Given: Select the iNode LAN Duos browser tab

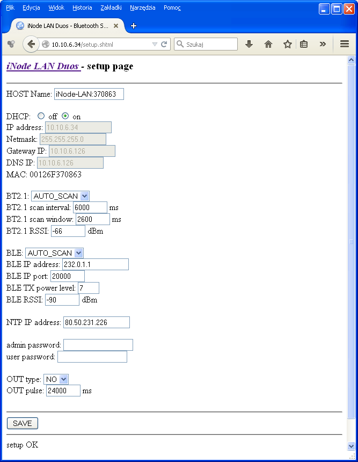Looking at the screenshot, I should 67,26.
